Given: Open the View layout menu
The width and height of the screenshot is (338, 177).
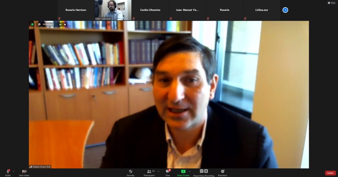Looking at the screenshot, I should [331, 3].
